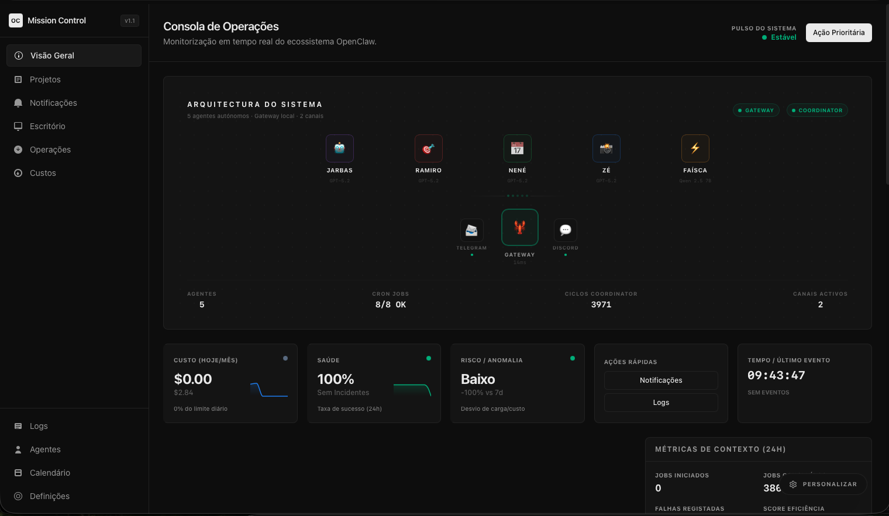Click the Custo (Hoje/Mês) card

click(230, 383)
